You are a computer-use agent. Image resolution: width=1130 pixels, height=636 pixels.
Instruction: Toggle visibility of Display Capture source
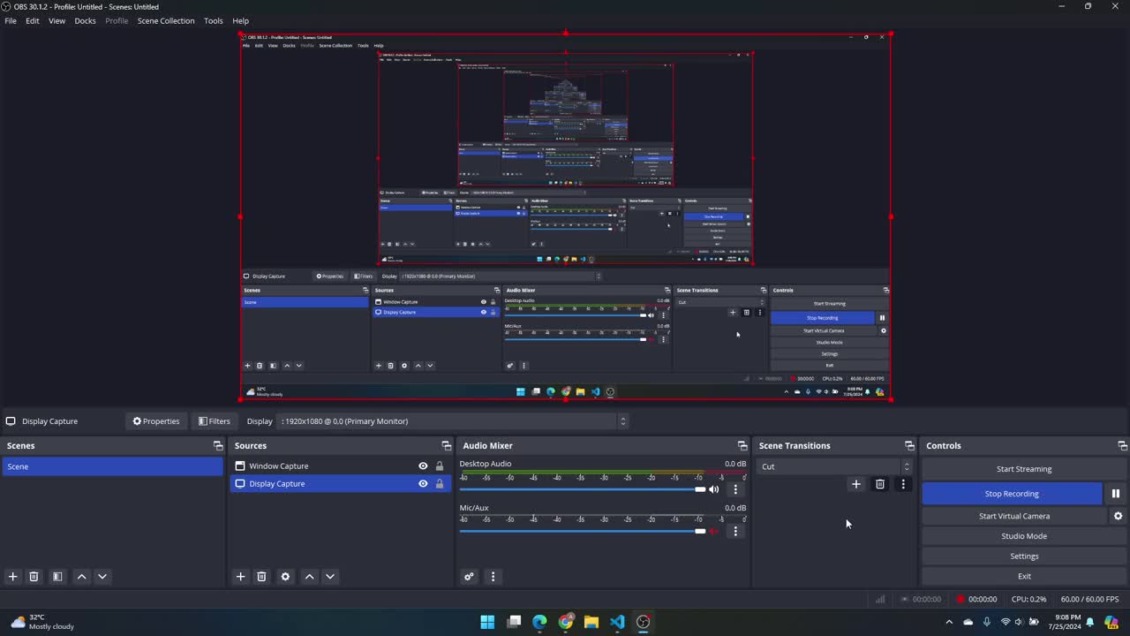(x=423, y=484)
